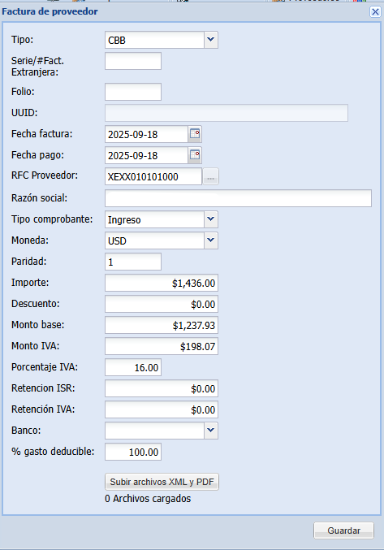This screenshot has width=384, height=550.
Task: Click the 'Factura de proveedor' title text
Action: [x=50, y=11]
